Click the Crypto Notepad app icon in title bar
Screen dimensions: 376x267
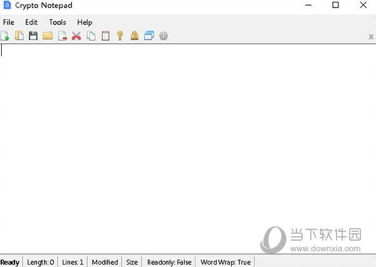click(7, 5)
